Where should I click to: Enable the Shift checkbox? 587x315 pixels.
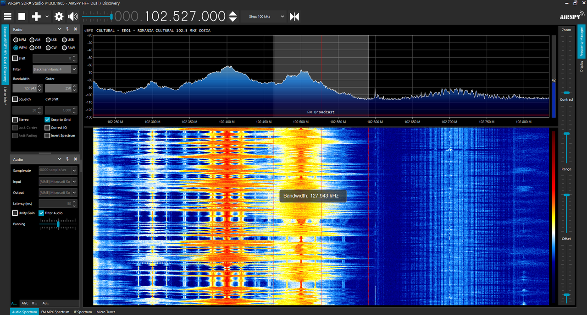pos(15,58)
